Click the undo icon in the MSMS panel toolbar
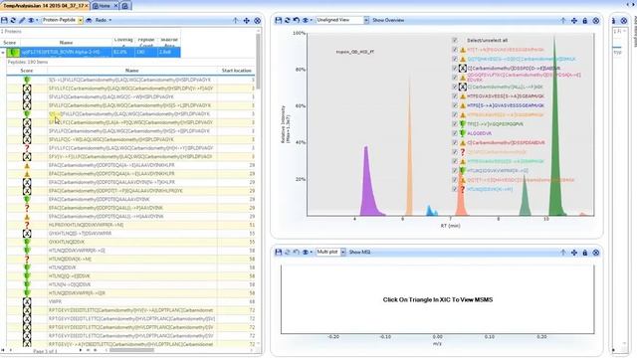 pyautogui.click(x=297, y=252)
